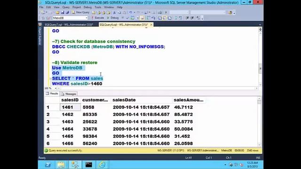
Task: Toggle the highlighted IntelliSense Enabled icon
Action: (x=142, y=18)
